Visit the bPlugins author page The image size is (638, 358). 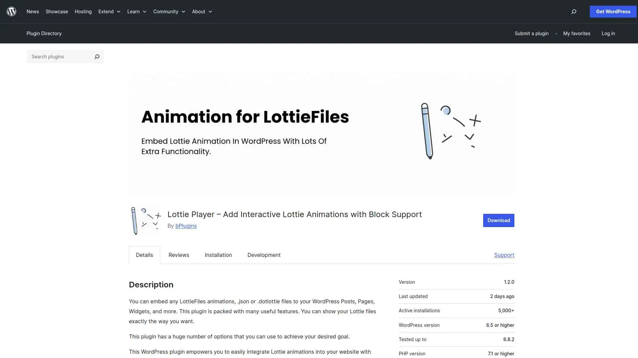coord(186,226)
